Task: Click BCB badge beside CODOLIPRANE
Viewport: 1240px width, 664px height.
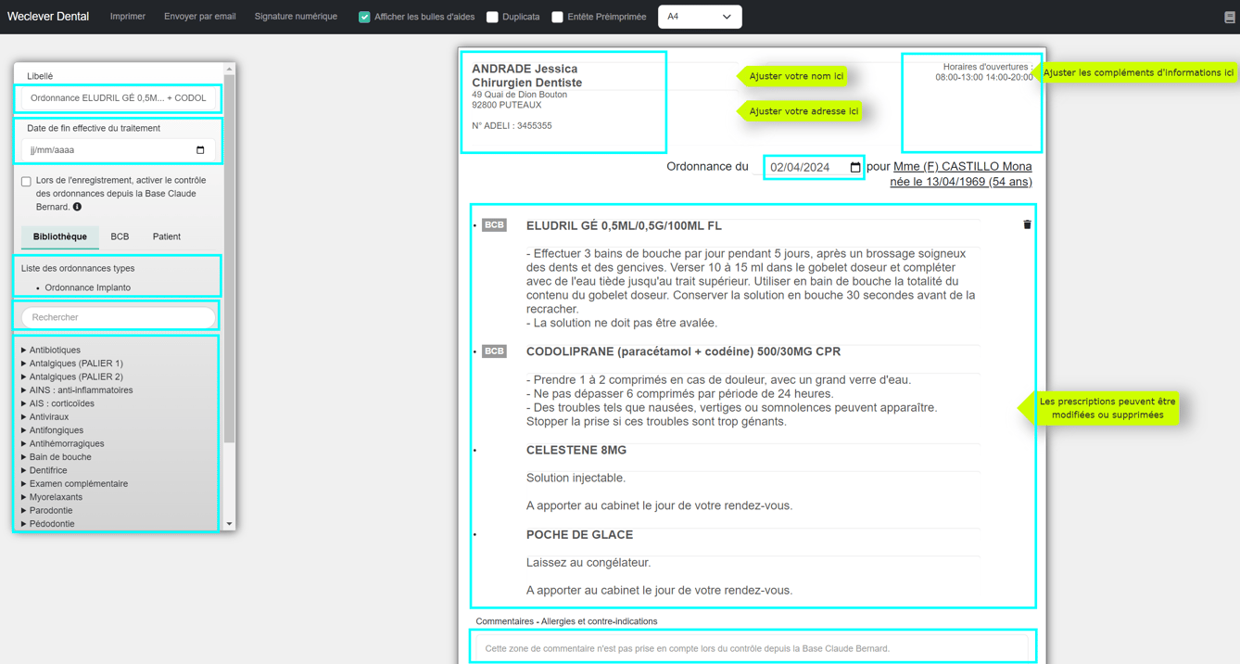Action: pos(494,351)
